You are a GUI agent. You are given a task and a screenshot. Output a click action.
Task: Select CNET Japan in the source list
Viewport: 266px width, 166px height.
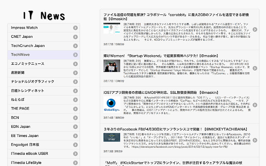(x=44, y=37)
